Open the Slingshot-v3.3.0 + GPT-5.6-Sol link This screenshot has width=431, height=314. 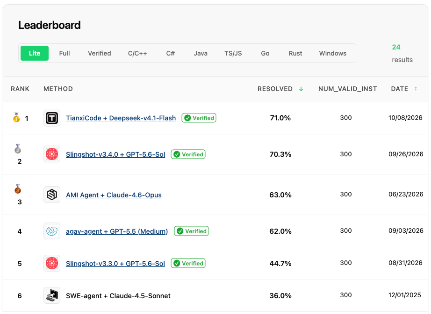pyautogui.click(x=115, y=264)
